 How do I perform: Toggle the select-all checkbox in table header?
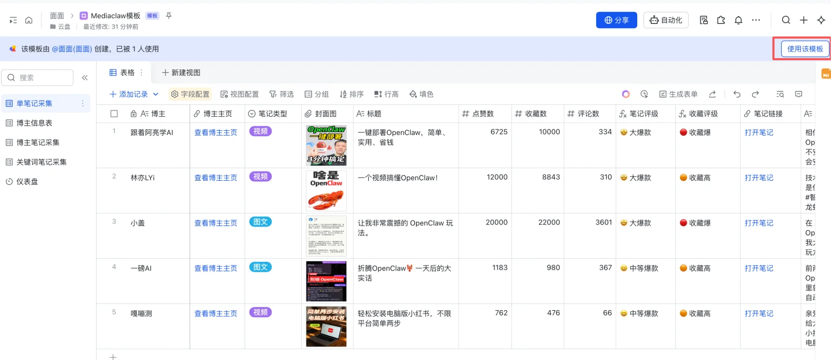pyautogui.click(x=114, y=114)
